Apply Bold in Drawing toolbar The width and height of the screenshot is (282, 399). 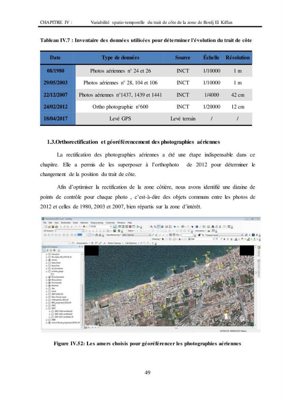coord(224,239)
